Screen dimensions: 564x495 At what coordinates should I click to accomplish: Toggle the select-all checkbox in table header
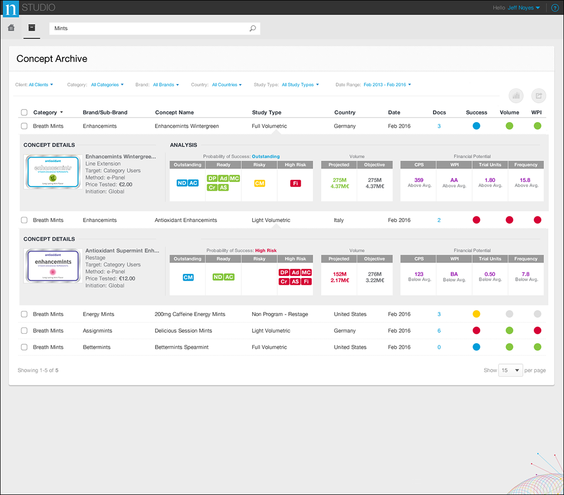pyautogui.click(x=24, y=113)
